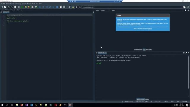Save the current file with the toolbar icon
Viewport: 190px width, 107px height.
9,7
